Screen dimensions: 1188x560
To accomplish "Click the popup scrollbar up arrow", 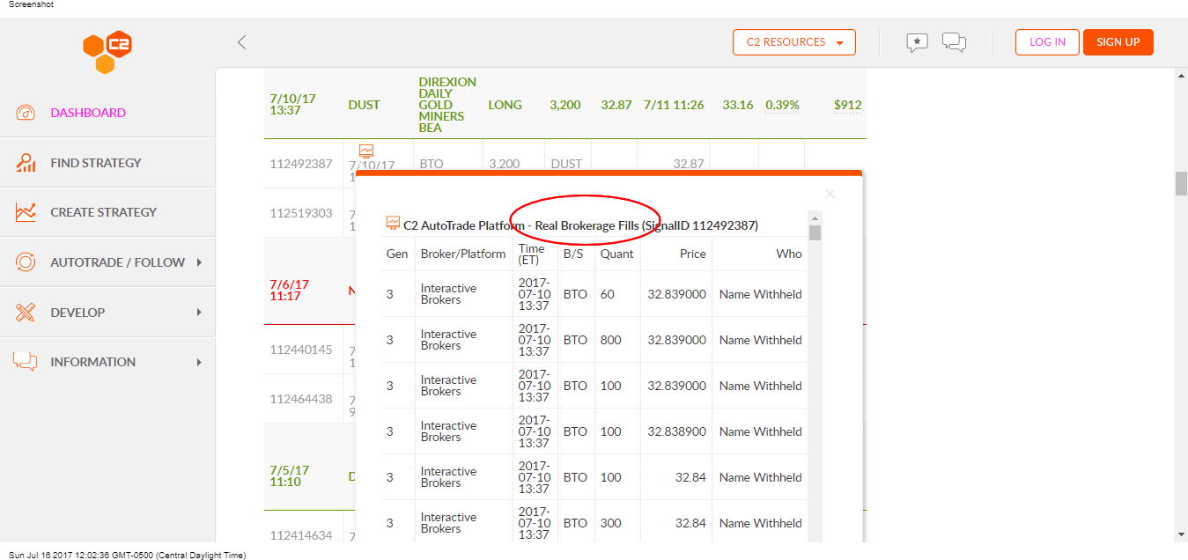I will point(815,218).
